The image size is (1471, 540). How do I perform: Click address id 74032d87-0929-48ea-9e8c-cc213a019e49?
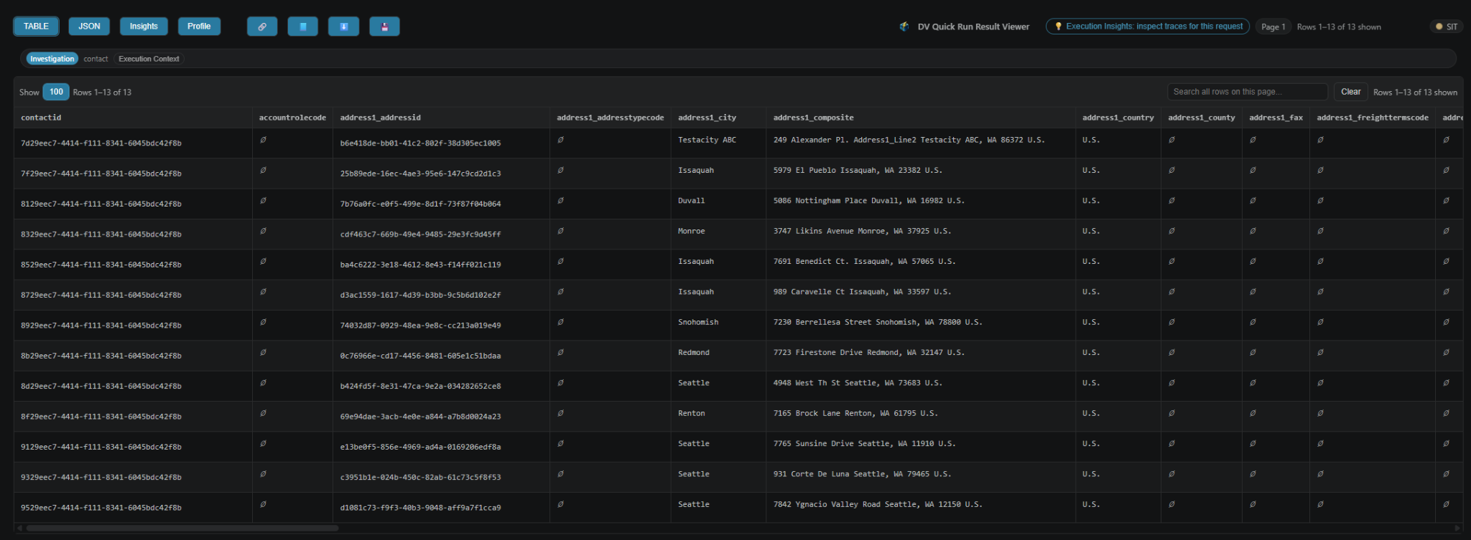(x=420, y=326)
